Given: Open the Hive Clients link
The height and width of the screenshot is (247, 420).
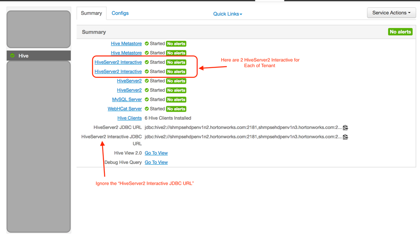Looking at the screenshot, I should pos(129,118).
